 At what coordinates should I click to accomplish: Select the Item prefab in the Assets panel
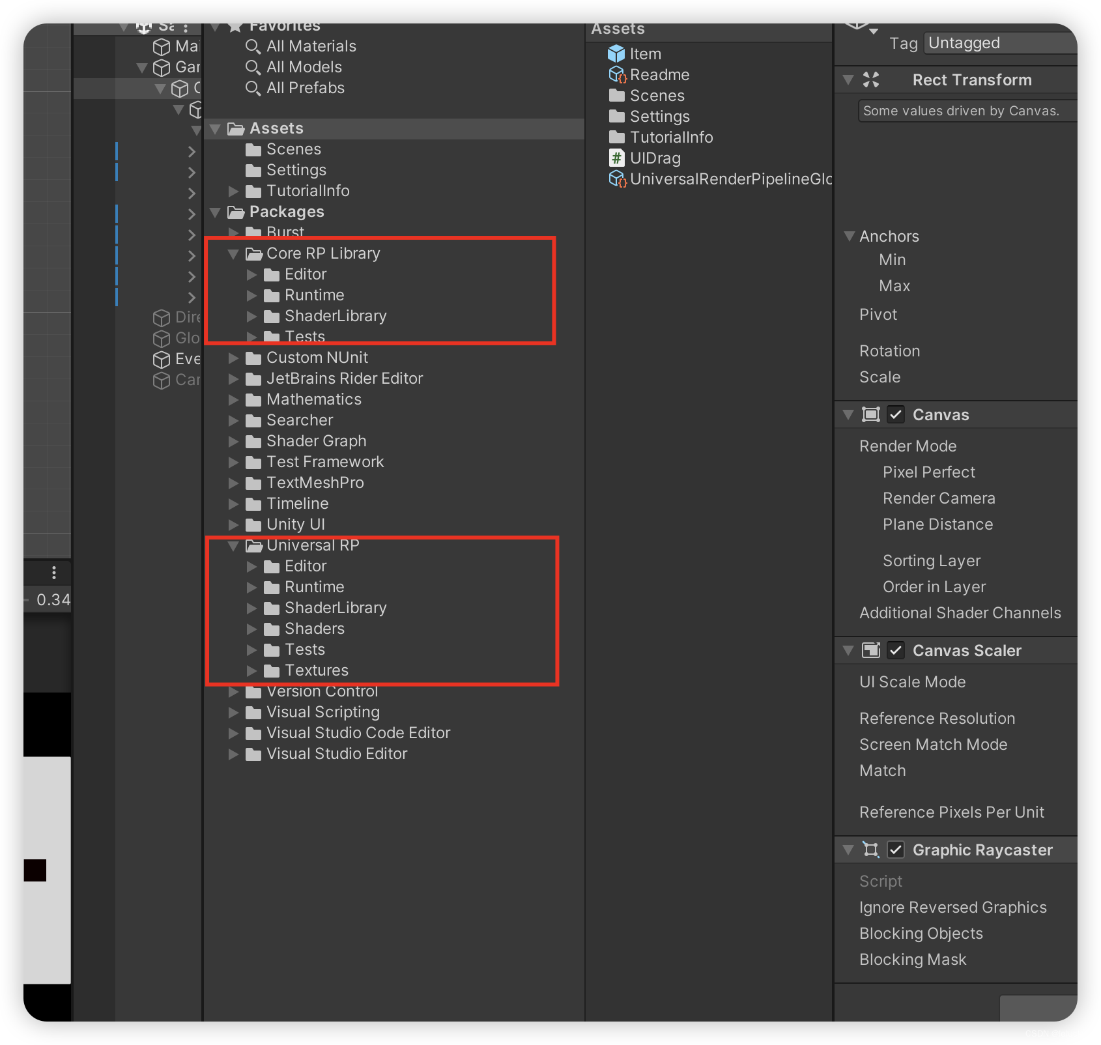(645, 53)
